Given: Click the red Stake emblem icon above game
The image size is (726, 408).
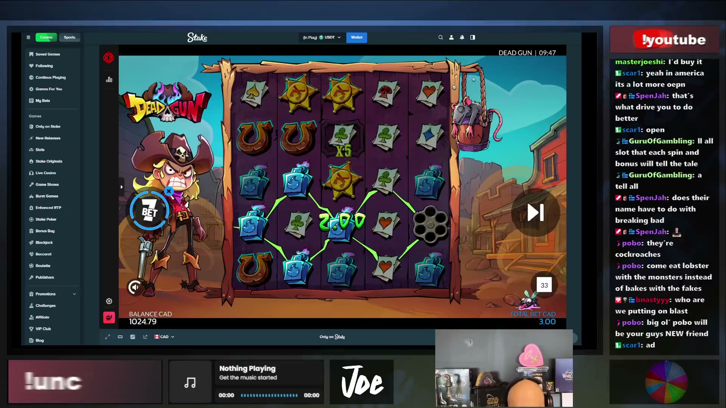Looking at the screenshot, I should tap(109, 58).
